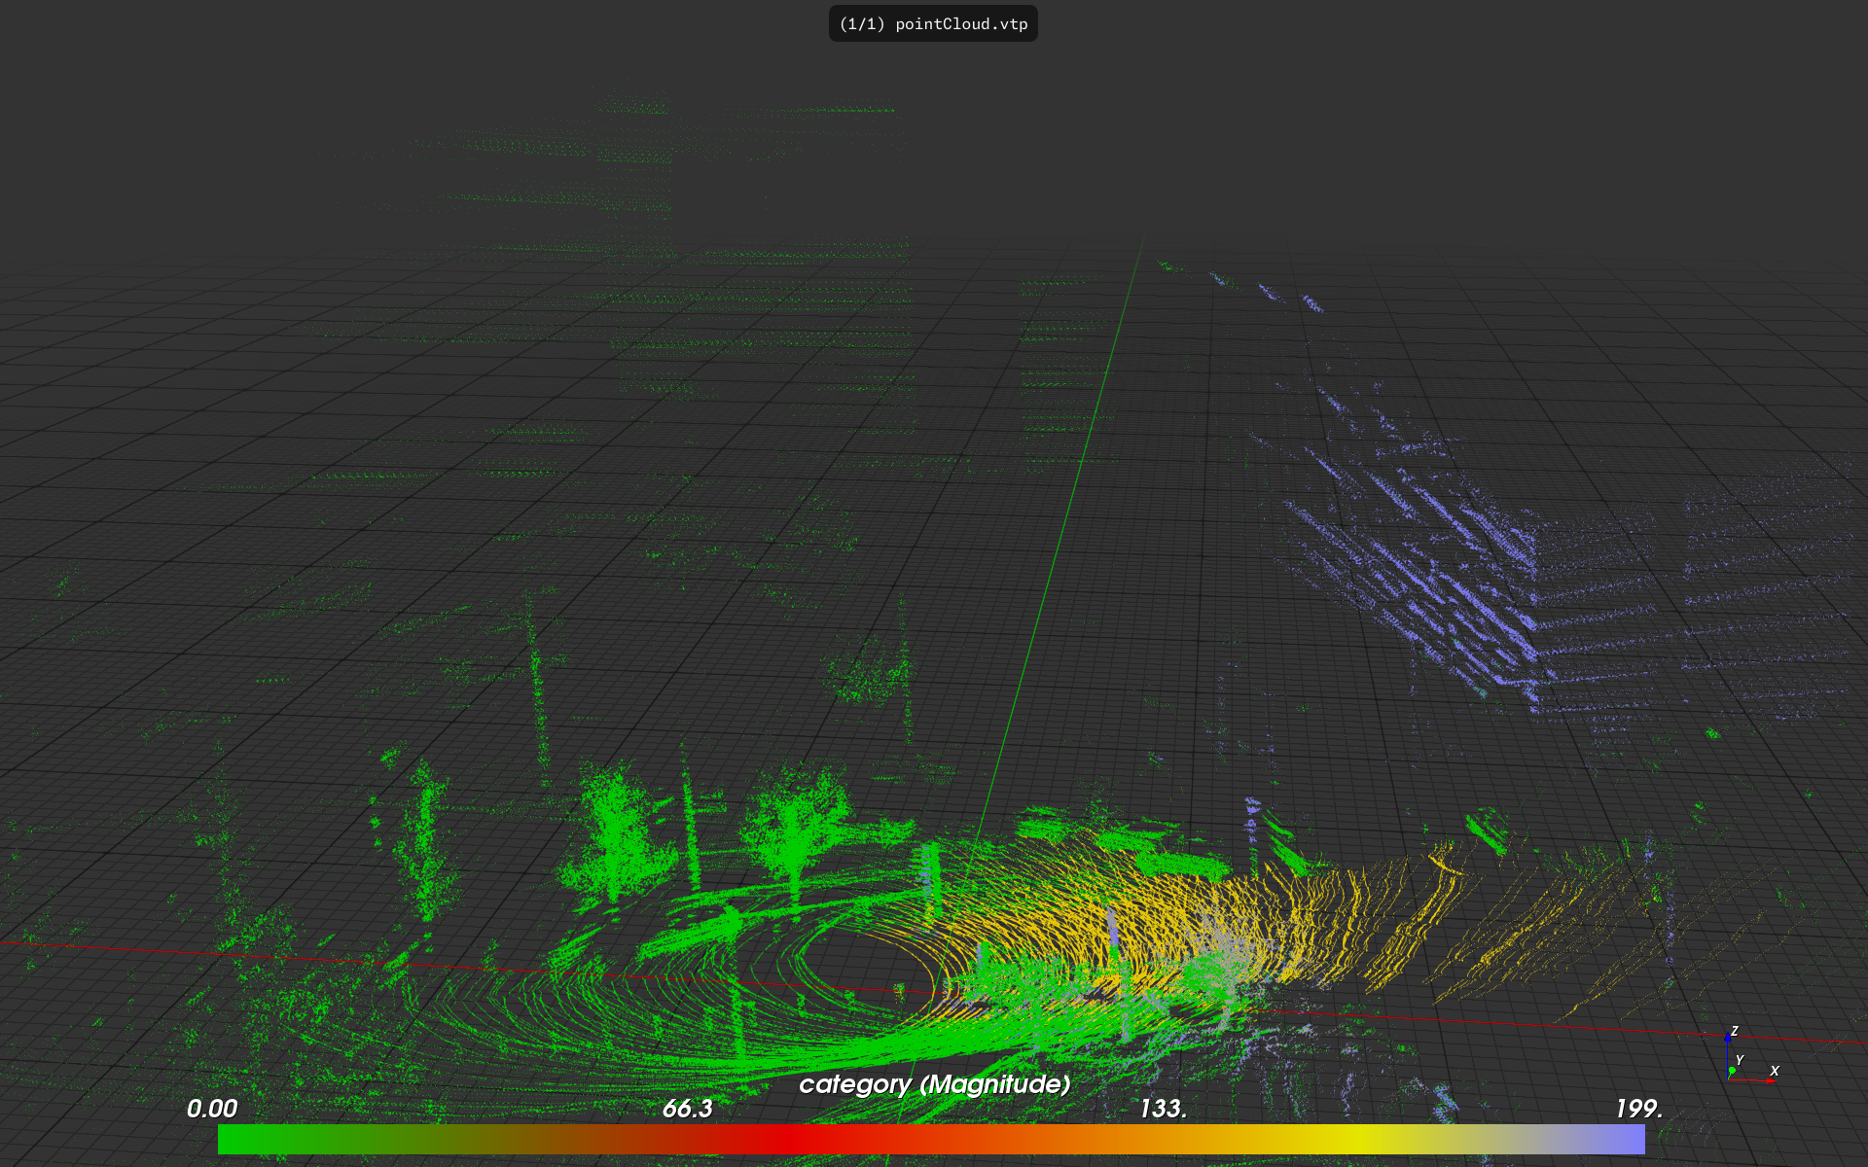Click the Y axis label in orientation widget
This screenshot has width=1868, height=1167.
(1740, 1060)
